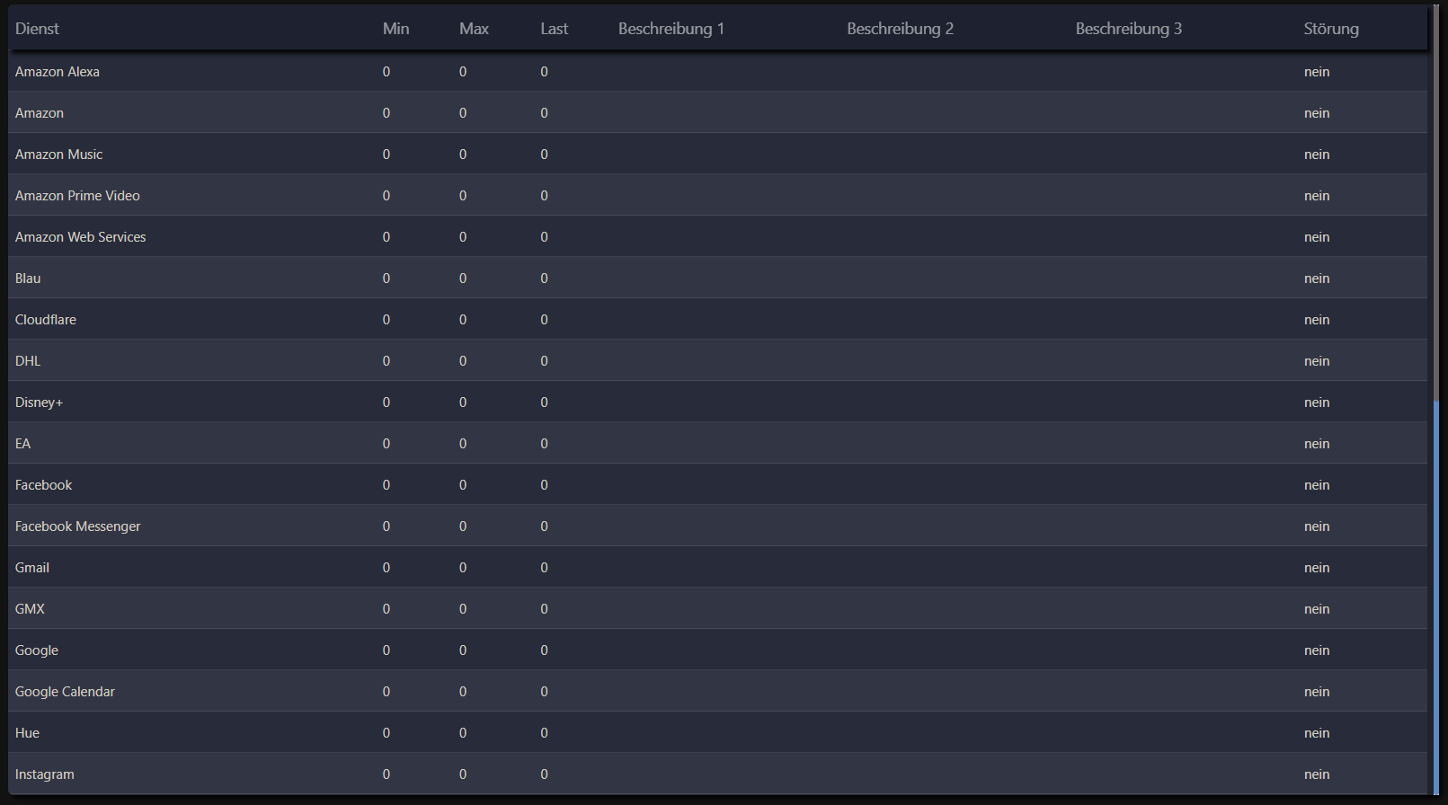The image size is (1448, 805).
Task: Click the DHL service name
Action: pyautogui.click(x=28, y=361)
